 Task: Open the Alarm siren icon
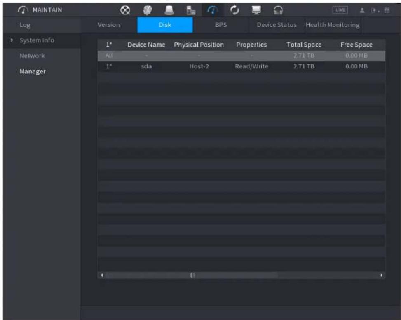(169, 10)
